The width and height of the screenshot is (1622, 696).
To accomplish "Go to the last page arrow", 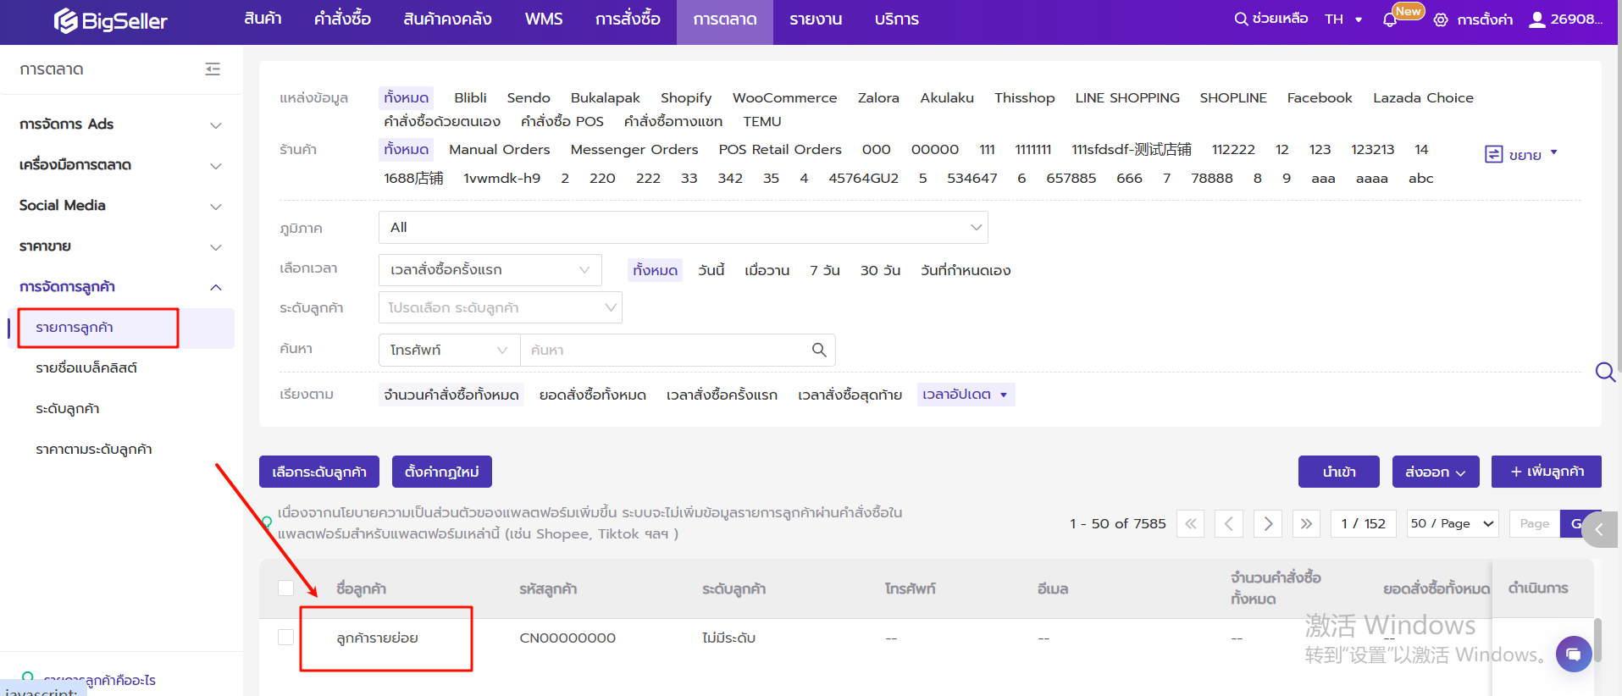I will [1306, 523].
